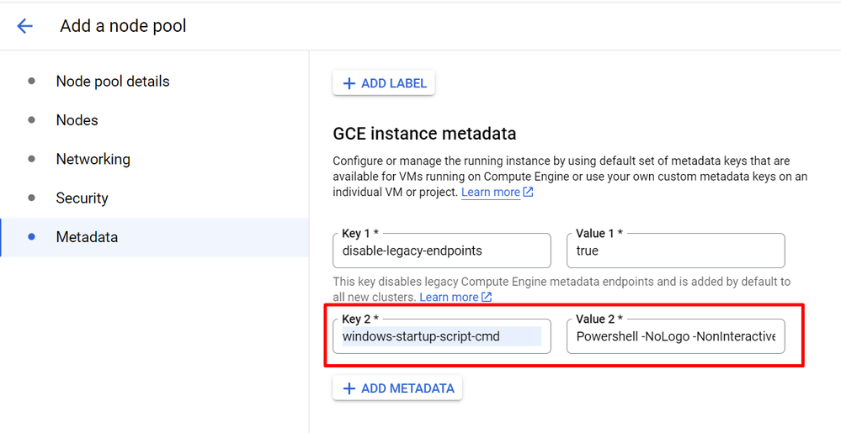Open the Node pool details section

(113, 82)
